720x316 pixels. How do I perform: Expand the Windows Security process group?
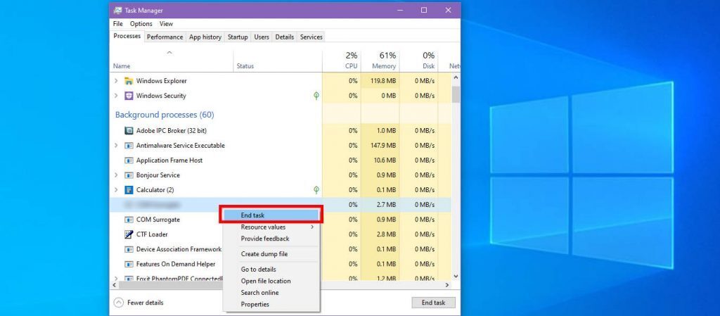tap(116, 96)
